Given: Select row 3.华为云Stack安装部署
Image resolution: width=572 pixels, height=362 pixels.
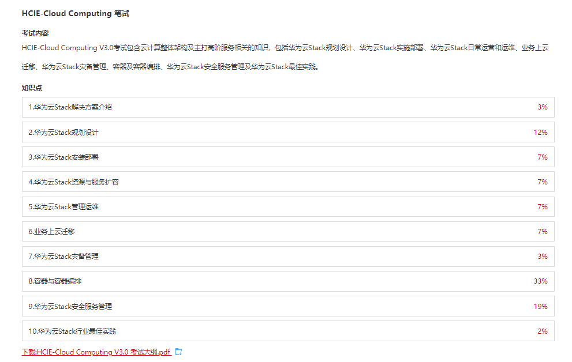Looking at the screenshot, I should [288, 157].
